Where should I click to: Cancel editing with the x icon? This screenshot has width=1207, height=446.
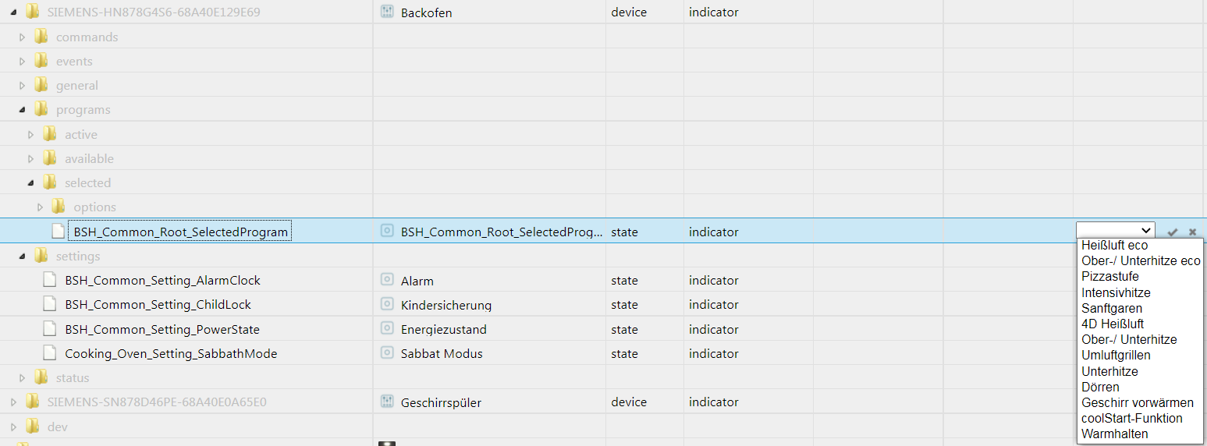1192,232
